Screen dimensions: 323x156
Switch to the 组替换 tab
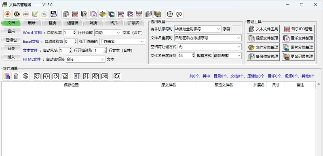(x=72, y=23)
